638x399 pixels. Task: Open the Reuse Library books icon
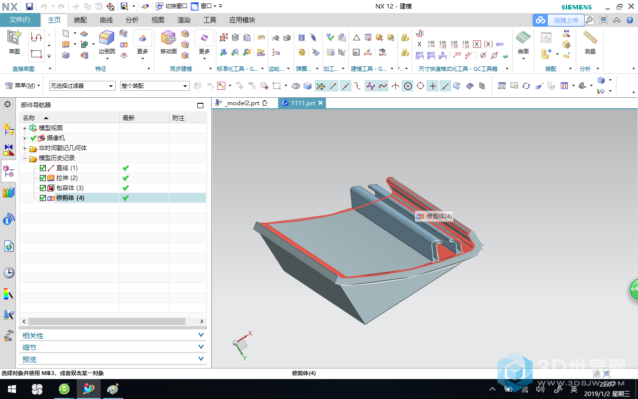[8, 193]
